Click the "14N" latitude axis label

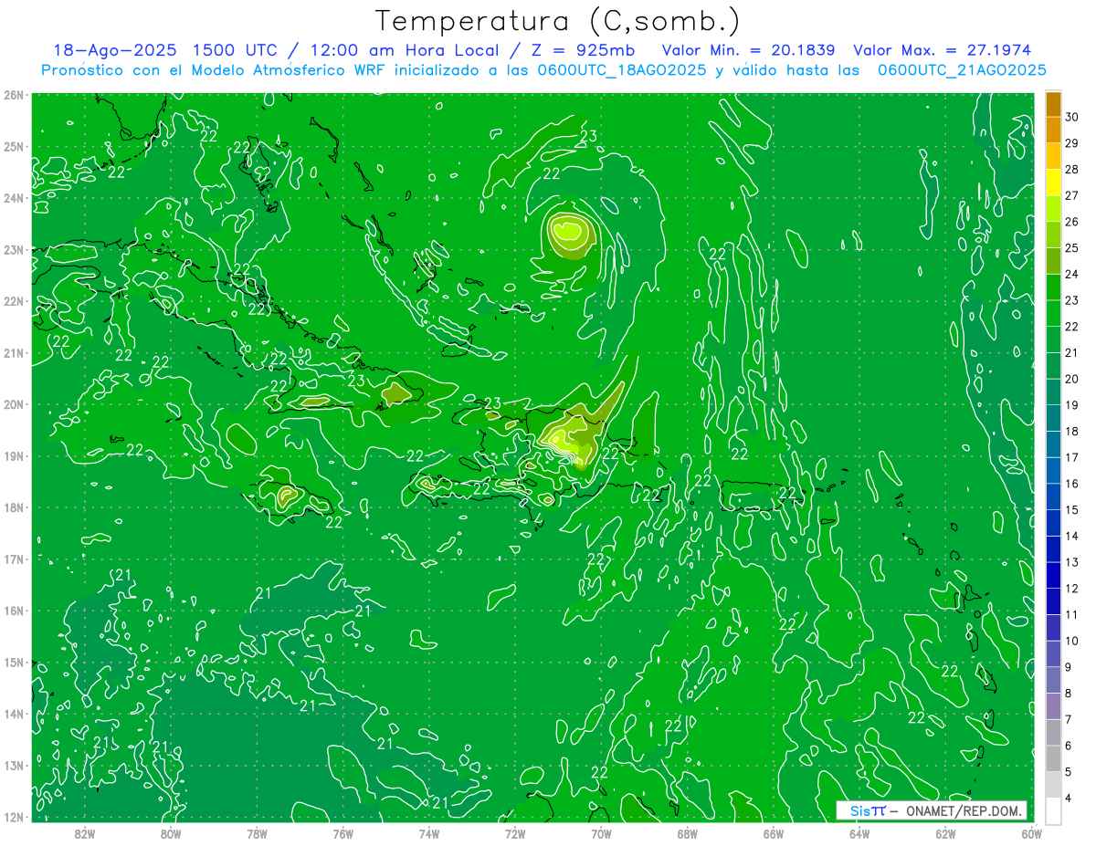14,714
